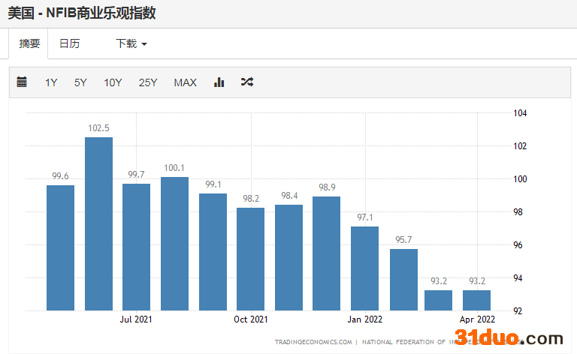
Task: Select the 5Y time range
Action: (x=80, y=82)
